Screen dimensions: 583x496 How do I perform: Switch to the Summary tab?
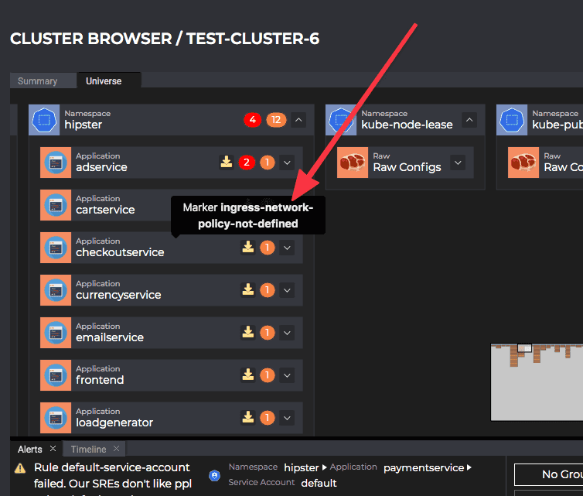[x=38, y=81]
